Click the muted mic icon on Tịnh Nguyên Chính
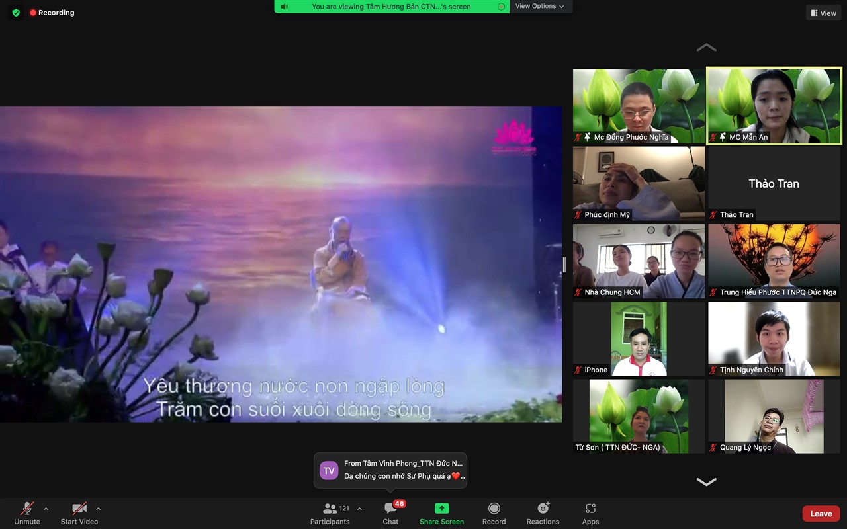This screenshot has height=529, width=847. pyautogui.click(x=713, y=370)
